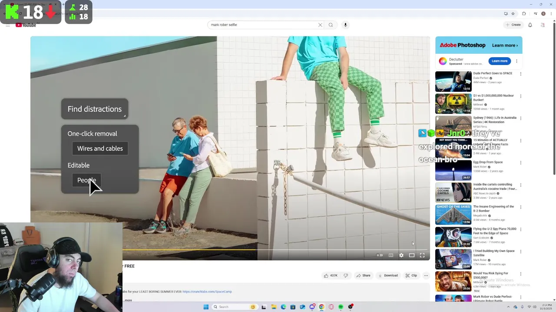556x312 pixels.
Task: Open the cocaine cartels ABC News thumbnail
Action: click(453, 192)
